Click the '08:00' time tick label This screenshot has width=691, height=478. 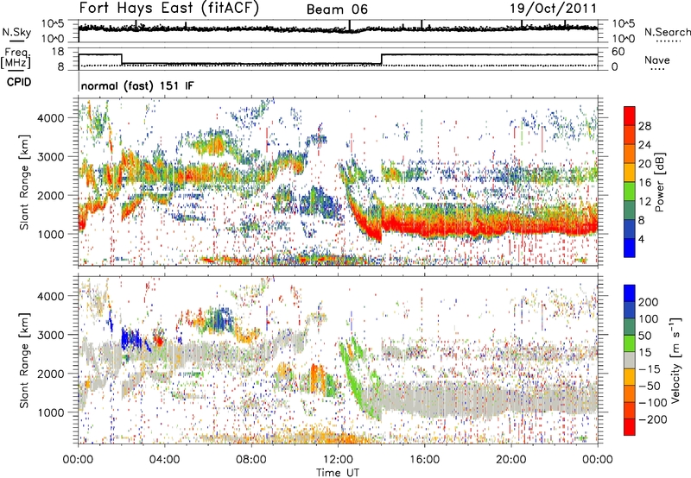click(251, 460)
